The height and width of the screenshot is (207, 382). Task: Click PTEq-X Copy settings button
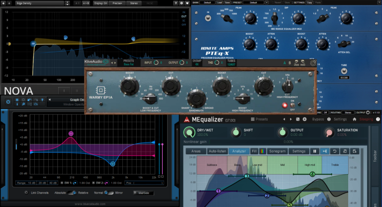pyautogui.click(x=309, y=2)
